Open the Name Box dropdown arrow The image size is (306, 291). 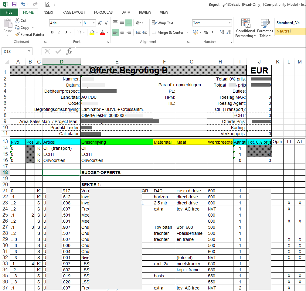pos(29,51)
